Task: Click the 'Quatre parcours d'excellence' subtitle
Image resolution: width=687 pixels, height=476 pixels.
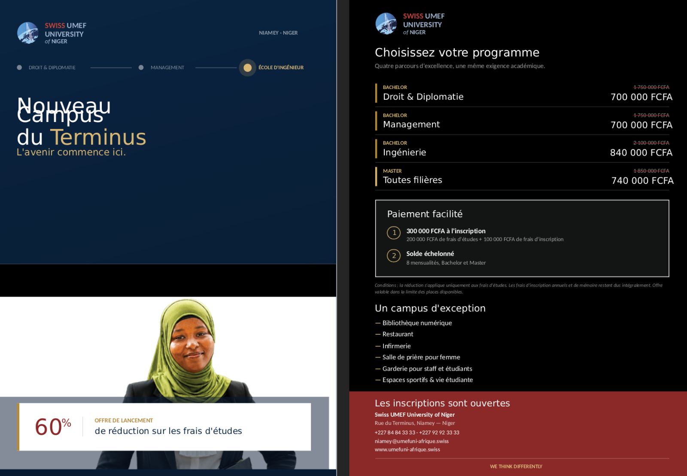Action: 460,66
